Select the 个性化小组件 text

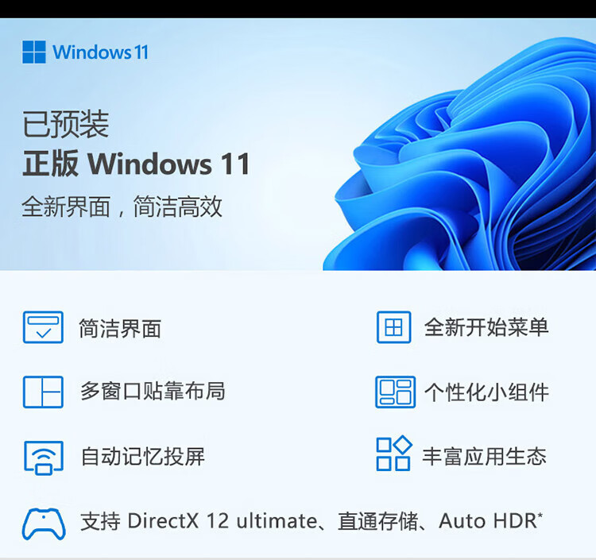486,392
